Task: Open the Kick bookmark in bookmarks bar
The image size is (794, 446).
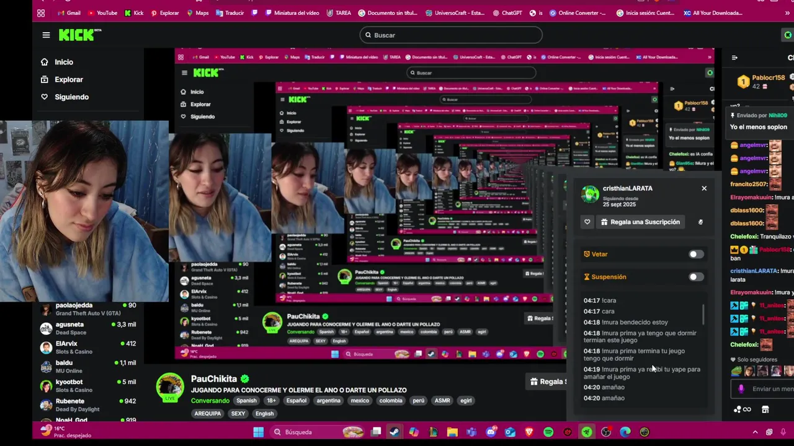Action: pos(134,13)
